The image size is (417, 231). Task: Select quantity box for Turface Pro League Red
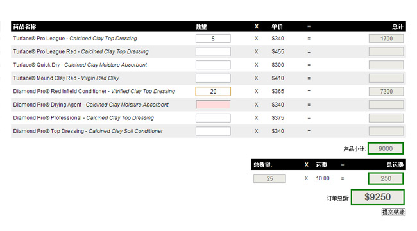[x=213, y=51]
